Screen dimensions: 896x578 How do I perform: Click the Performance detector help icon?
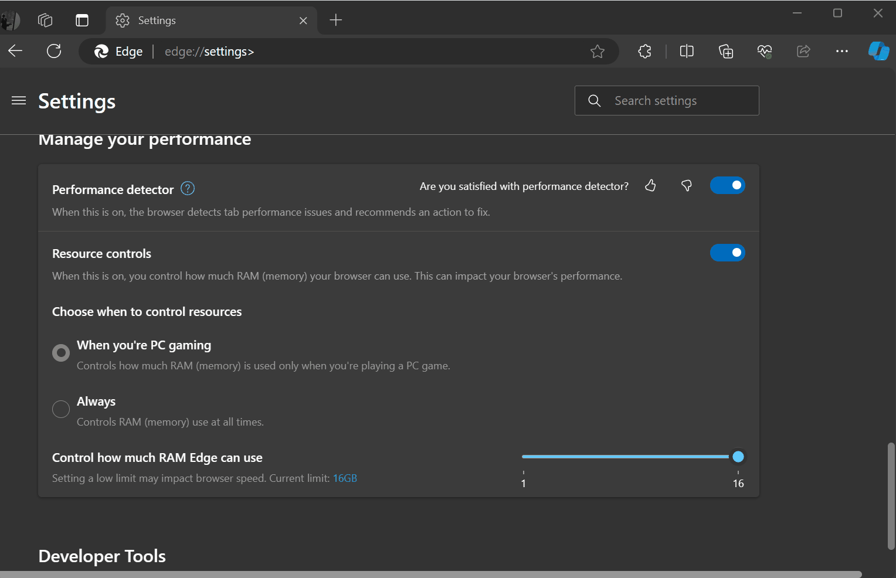187,188
